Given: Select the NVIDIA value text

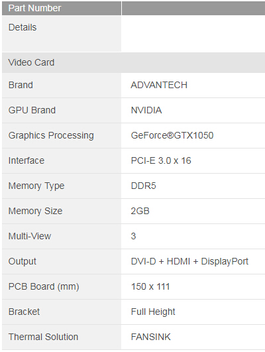Looking at the screenshot, I should 146,110.
